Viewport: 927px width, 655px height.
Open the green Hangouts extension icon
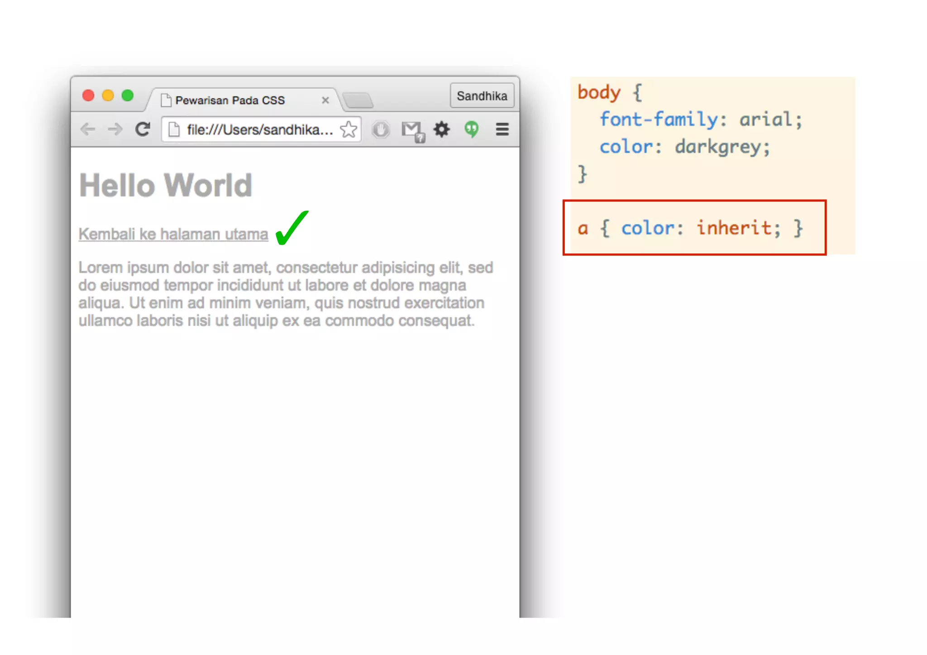pos(471,129)
